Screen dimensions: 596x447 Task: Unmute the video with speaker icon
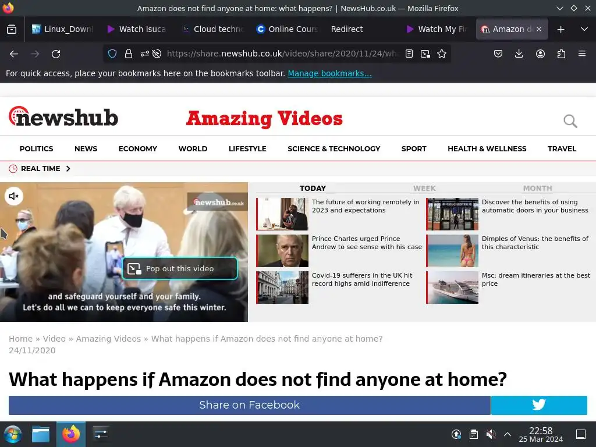pyautogui.click(x=14, y=196)
